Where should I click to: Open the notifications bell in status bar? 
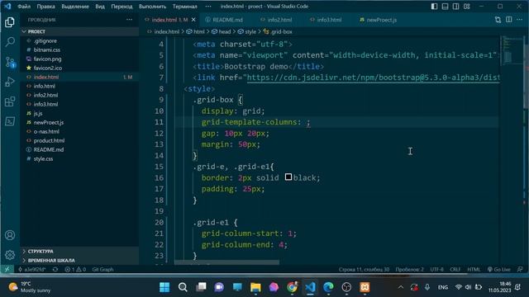pyautogui.click(x=520, y=270)
